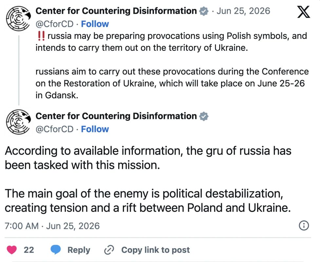Open the info circle icon
The height and width of the screenshot is (262, 320).
304,226
